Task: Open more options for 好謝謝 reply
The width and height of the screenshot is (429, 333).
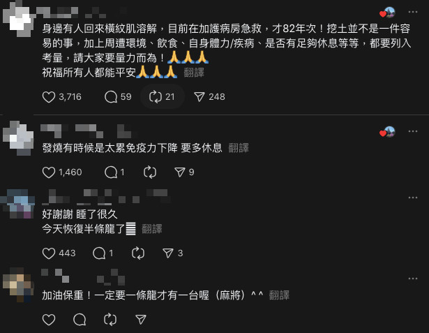Action: coord(413,198)
